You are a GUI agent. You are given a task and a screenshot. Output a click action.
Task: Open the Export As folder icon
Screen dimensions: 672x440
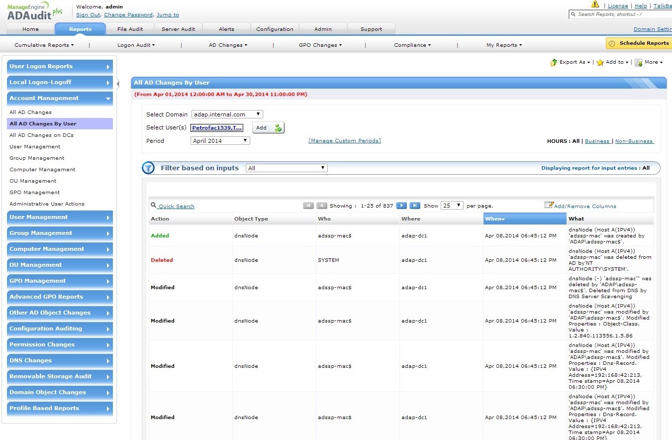(553, 62)
